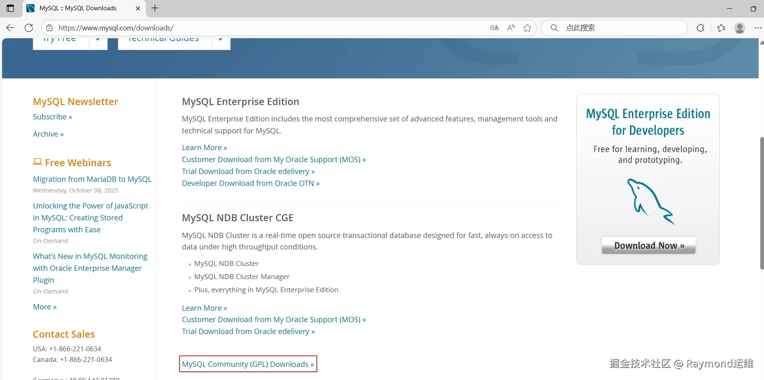Click More link under Free Webinars

45,307
